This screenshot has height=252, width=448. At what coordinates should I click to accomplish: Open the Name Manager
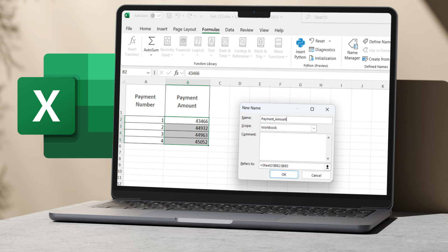click(x=352, y=50)
